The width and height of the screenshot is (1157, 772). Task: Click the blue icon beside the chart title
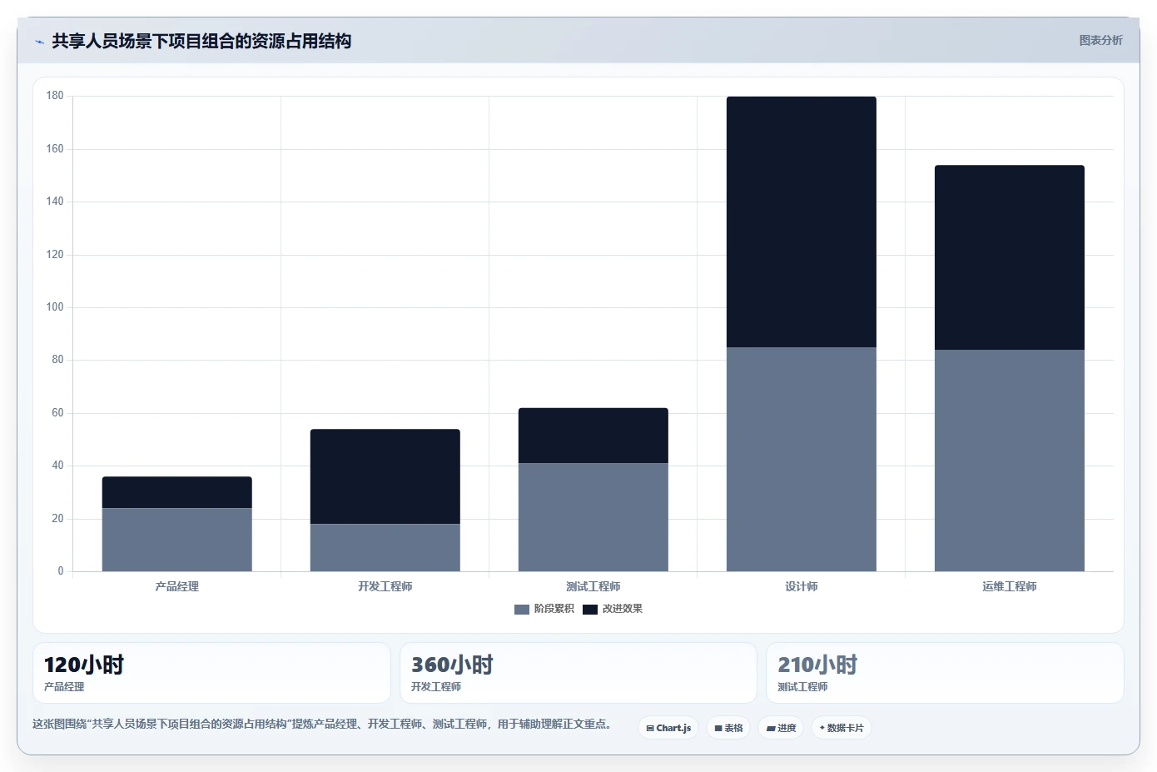[39, 42]
